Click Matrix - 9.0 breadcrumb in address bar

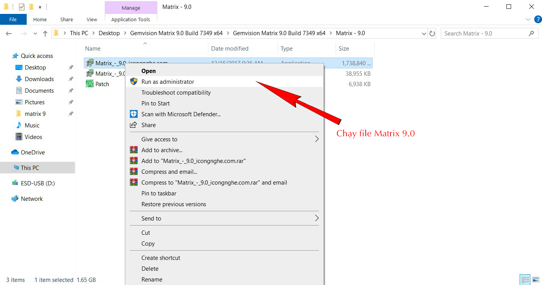coord(350,33)
